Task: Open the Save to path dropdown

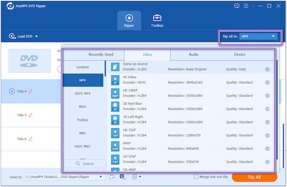Action: tap(100, 177)
